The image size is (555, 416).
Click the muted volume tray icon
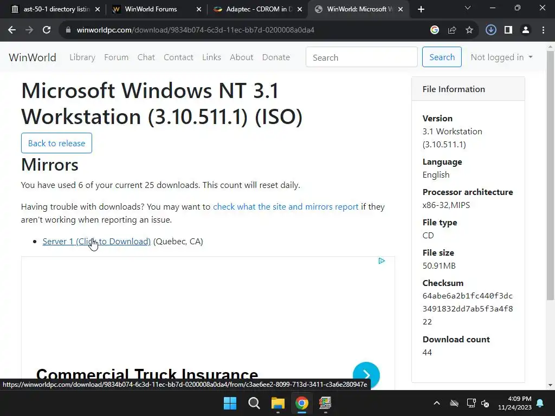485,403
